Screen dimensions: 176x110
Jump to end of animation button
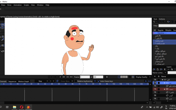click(71, 77)
